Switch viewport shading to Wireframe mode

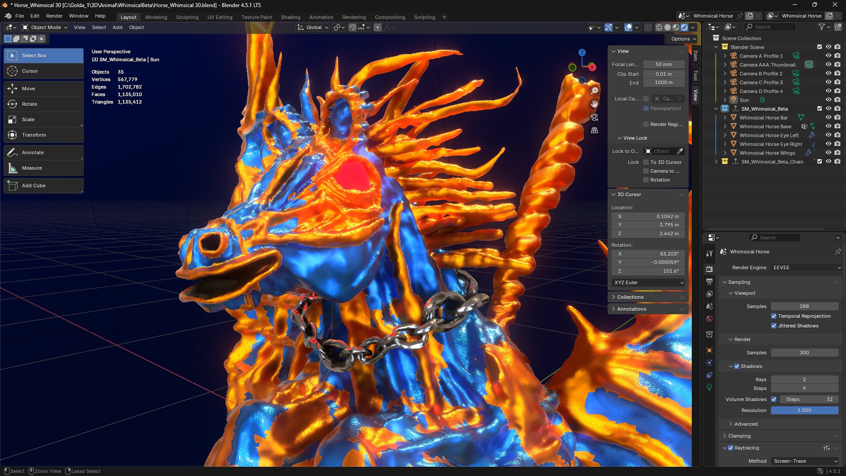(x=659, y=27)
